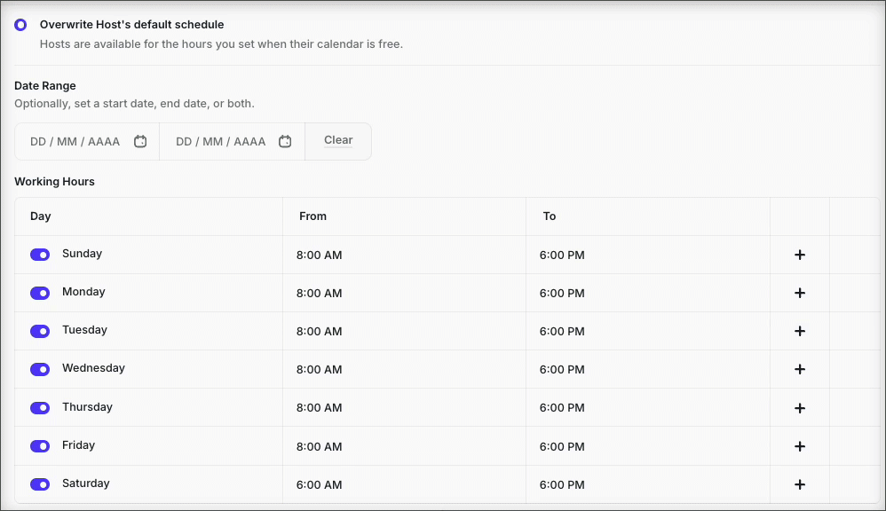Image resolution: width=886 pixels, height=511 pixels.
Task: Add a time slot for Friday
Action: point(800,446)
